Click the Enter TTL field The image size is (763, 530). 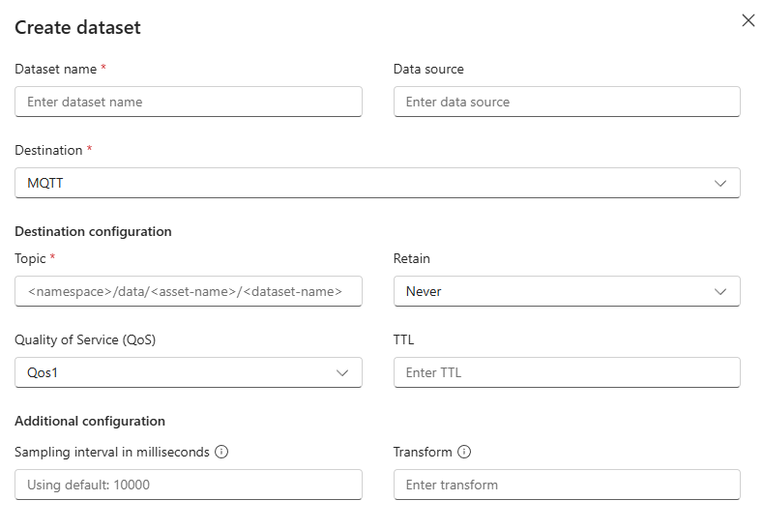point(567,372)
